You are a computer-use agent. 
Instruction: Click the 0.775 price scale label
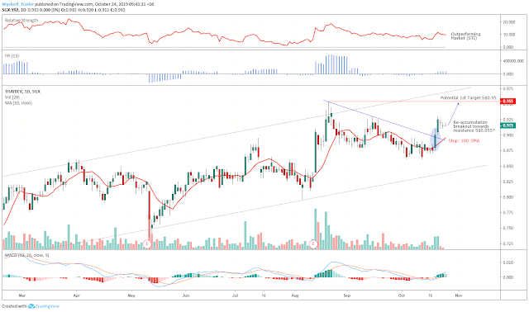508,213
